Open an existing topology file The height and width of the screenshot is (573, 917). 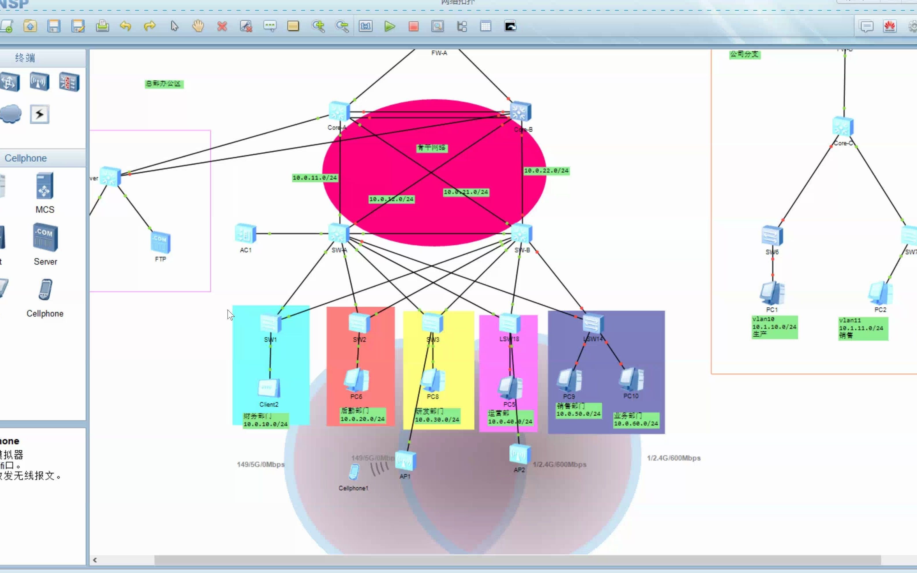click(x=30, y=26)
